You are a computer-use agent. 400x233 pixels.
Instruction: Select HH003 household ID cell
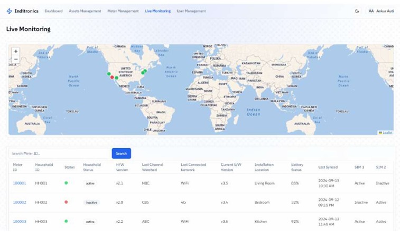click(x=41, y=221)
